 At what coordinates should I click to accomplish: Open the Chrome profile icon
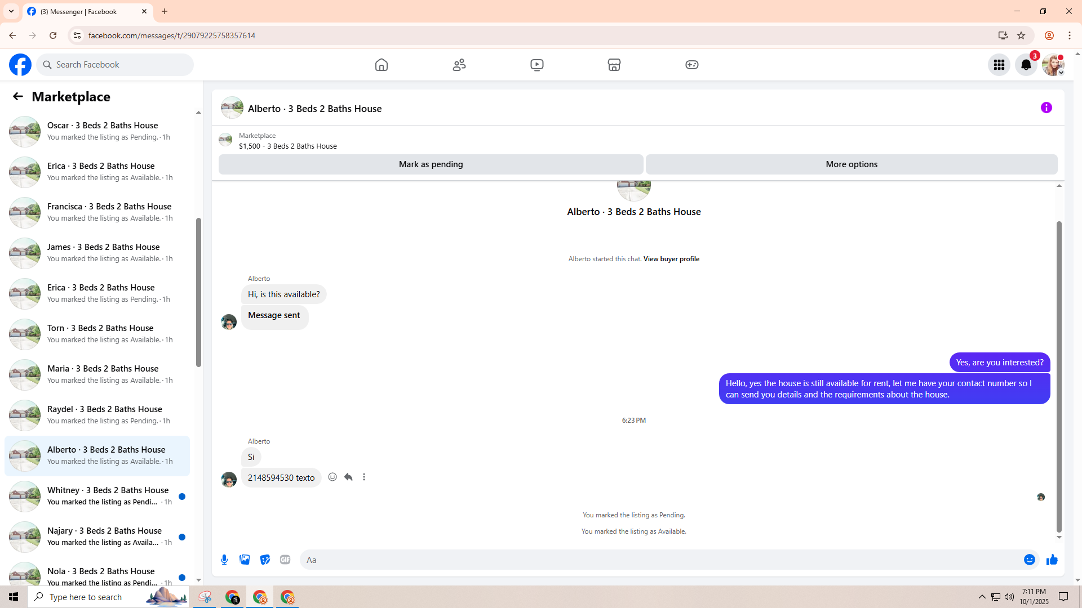(x=1049, y=35)
